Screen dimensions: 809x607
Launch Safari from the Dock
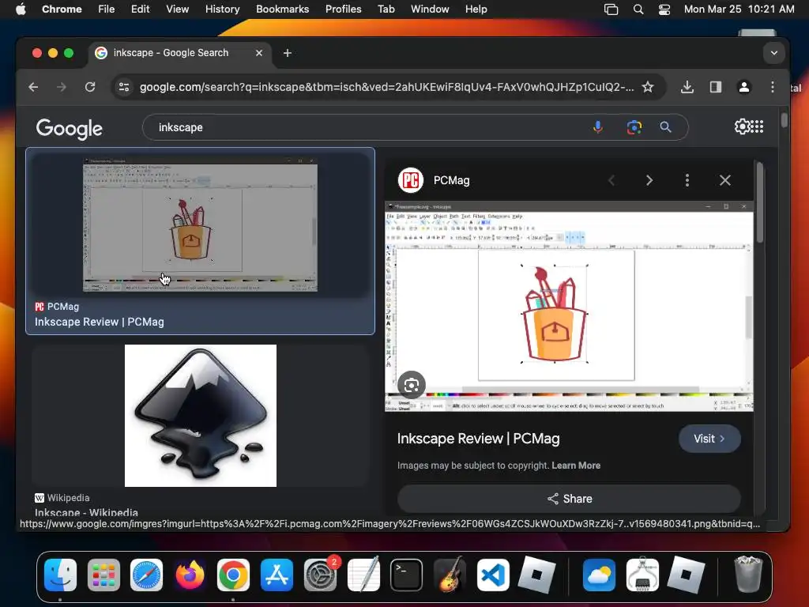(x=146, y=575)
